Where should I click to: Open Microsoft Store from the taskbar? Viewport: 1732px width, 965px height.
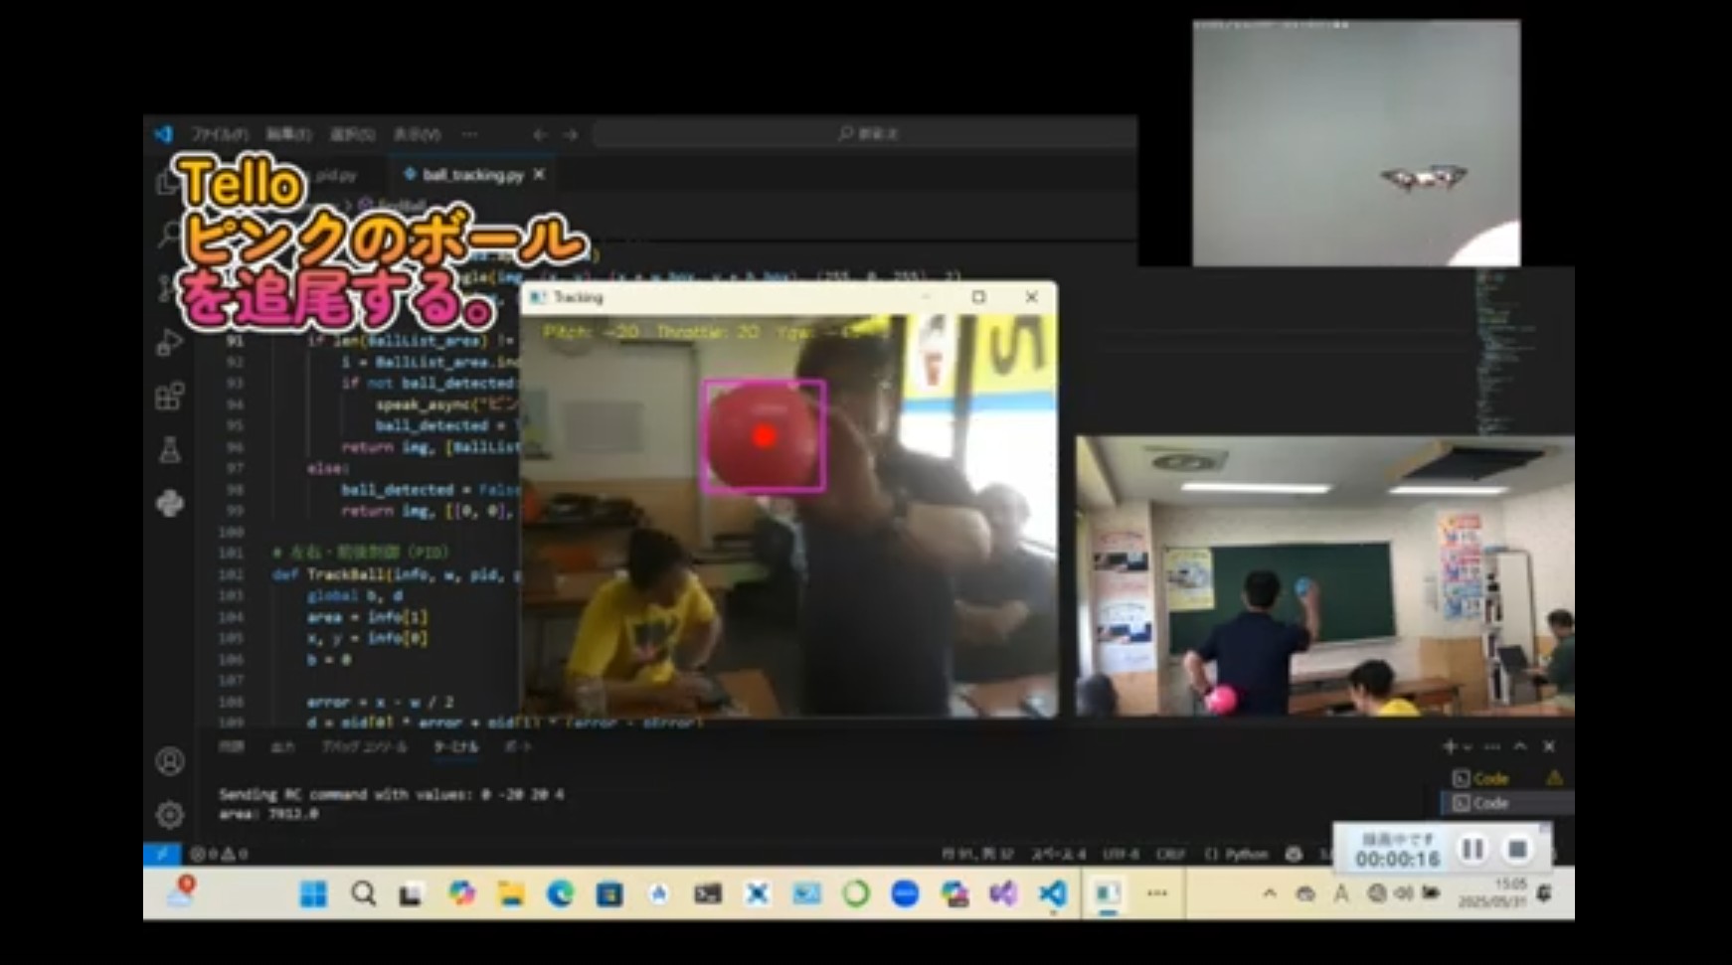(x=609, y=894)
